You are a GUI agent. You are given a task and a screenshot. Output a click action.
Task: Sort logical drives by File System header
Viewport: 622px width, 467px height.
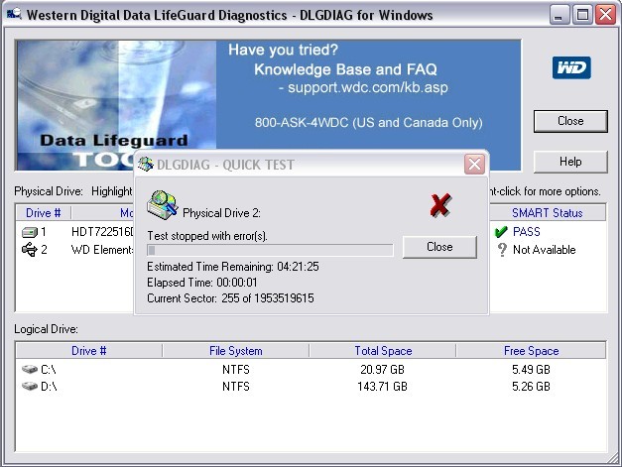tap(236, 351)
